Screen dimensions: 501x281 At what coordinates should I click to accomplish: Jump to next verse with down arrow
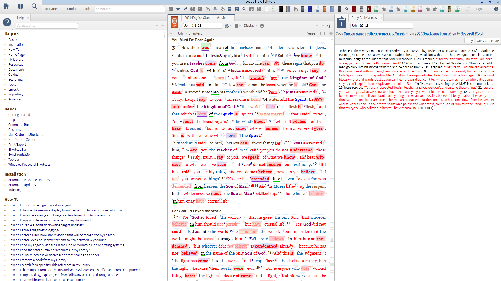click(324, 33)
